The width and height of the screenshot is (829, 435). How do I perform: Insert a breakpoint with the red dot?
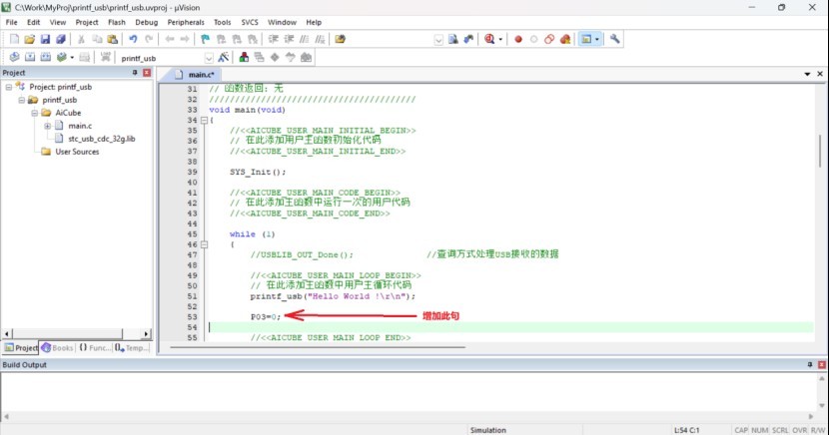[518, 39]
